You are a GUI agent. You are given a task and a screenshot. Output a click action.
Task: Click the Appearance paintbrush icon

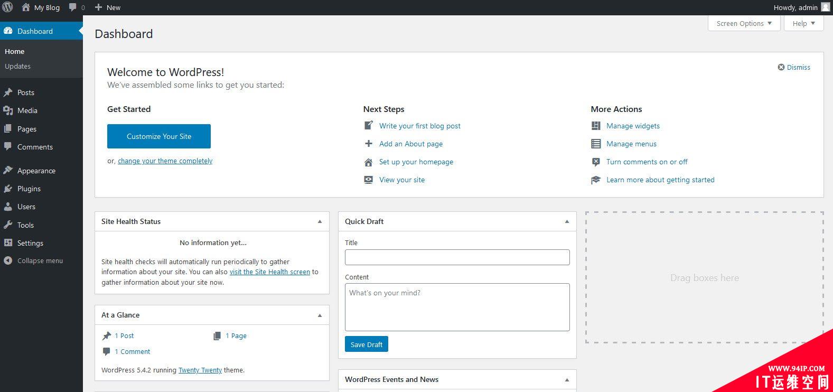[8, 171]
